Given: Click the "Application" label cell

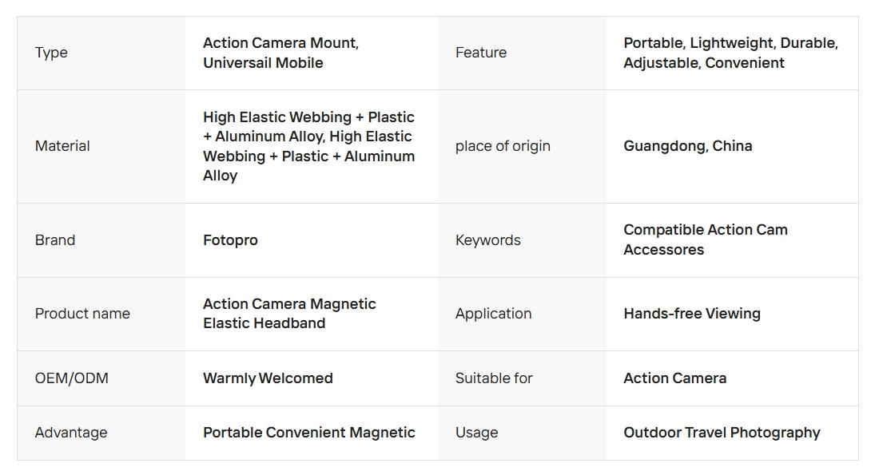Looking at the screenshot, I should pyautogui.click(x=493, y=314).
